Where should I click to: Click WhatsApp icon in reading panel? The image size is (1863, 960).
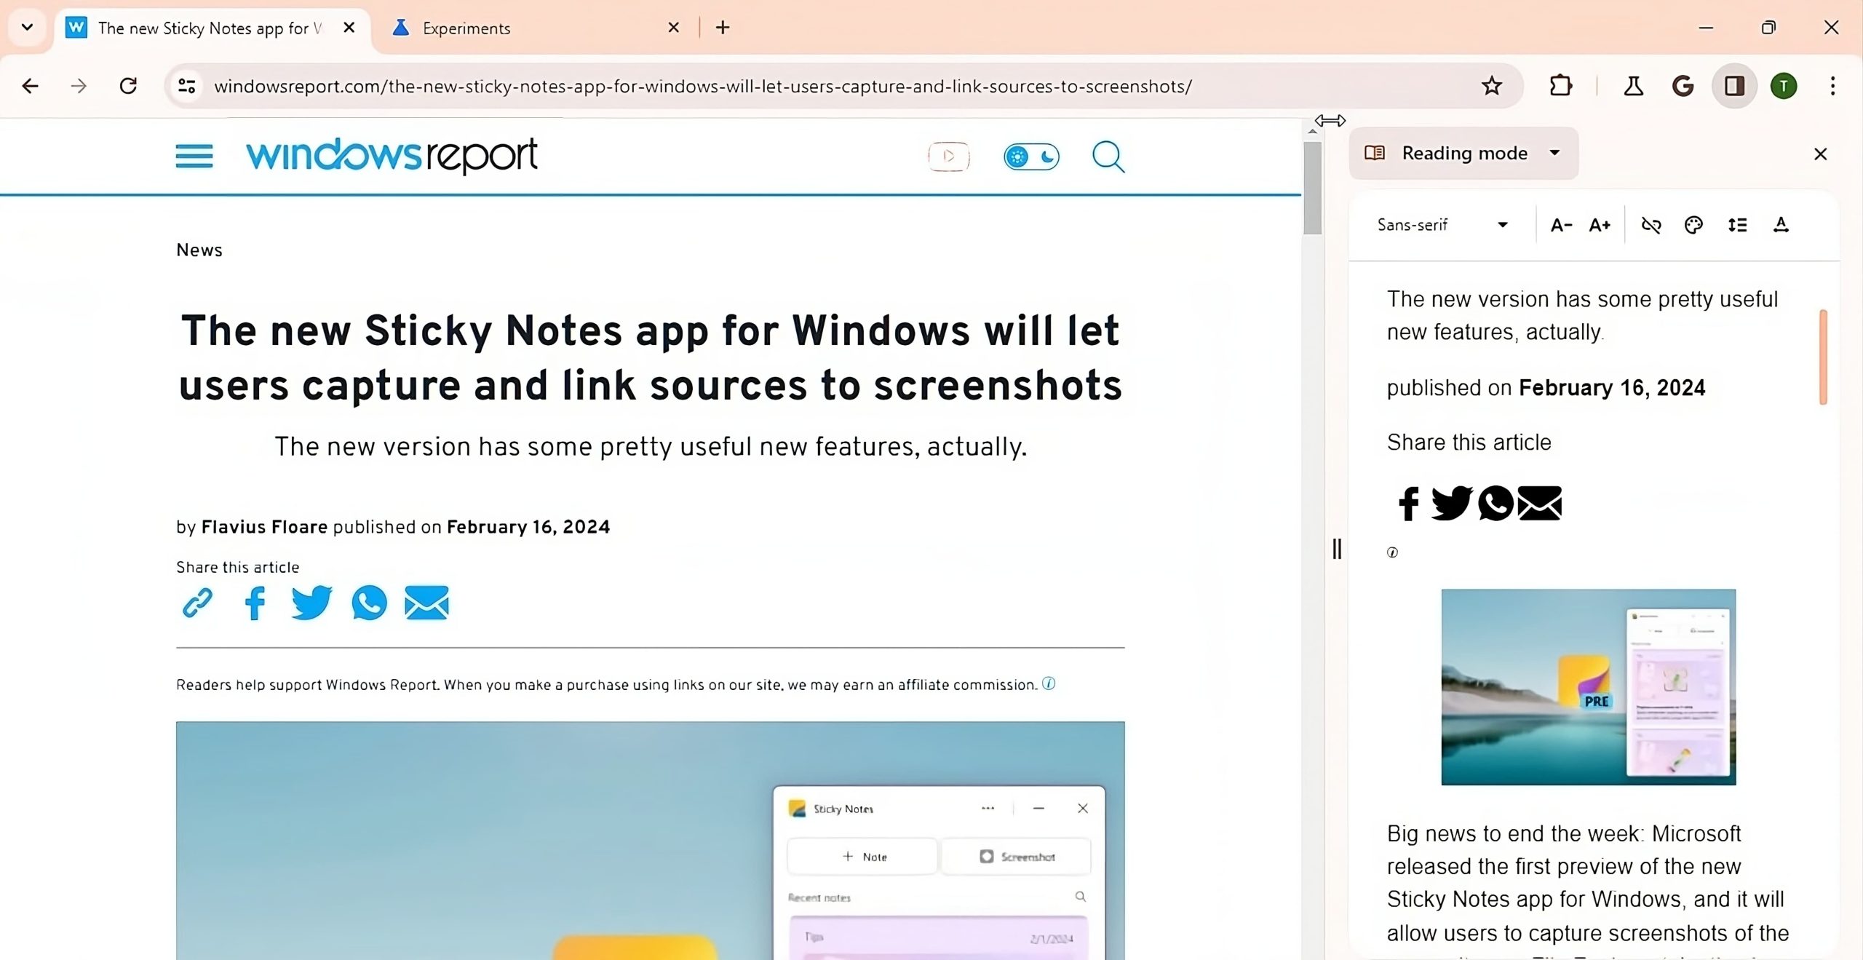(x=1495, y=503)
